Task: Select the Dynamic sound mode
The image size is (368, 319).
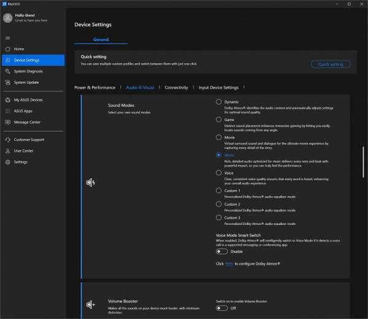Action: coord(218,102)
